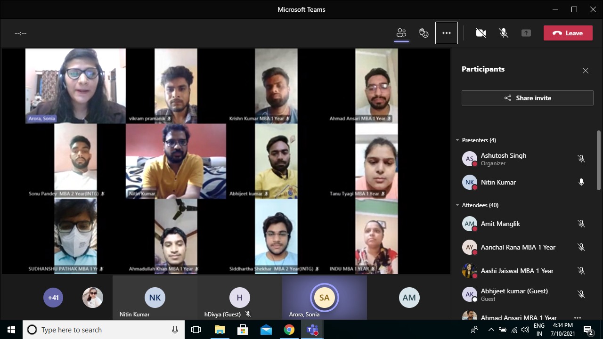The image size is (603, 339).
Task: Collapse the Attendees (40) section
Action: pyautogui.click(x=457, y=205)
